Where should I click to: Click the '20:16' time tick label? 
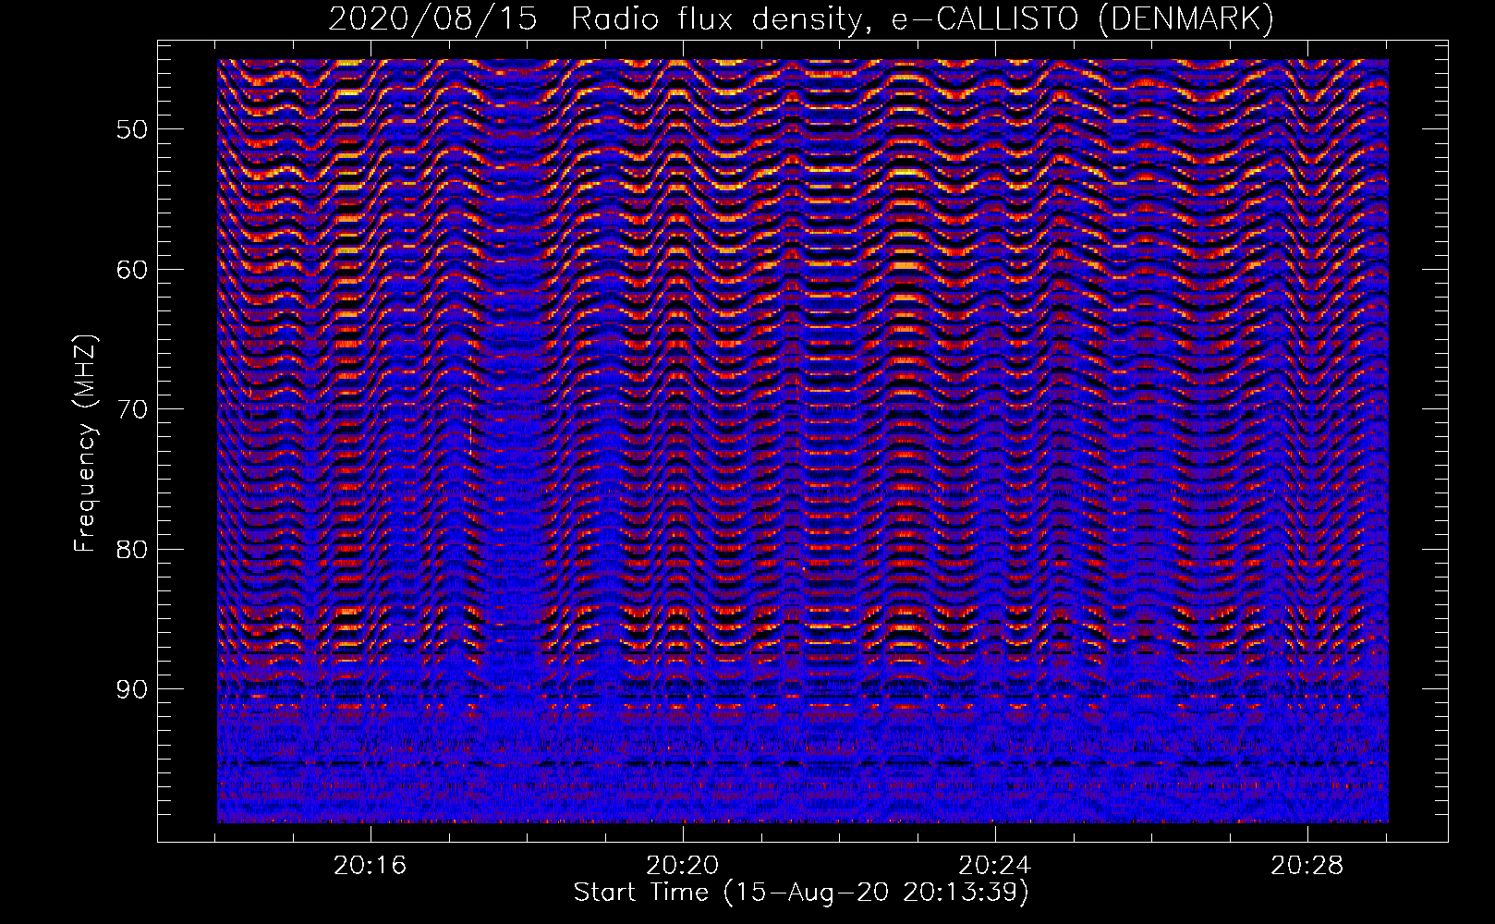pos(371,866)
